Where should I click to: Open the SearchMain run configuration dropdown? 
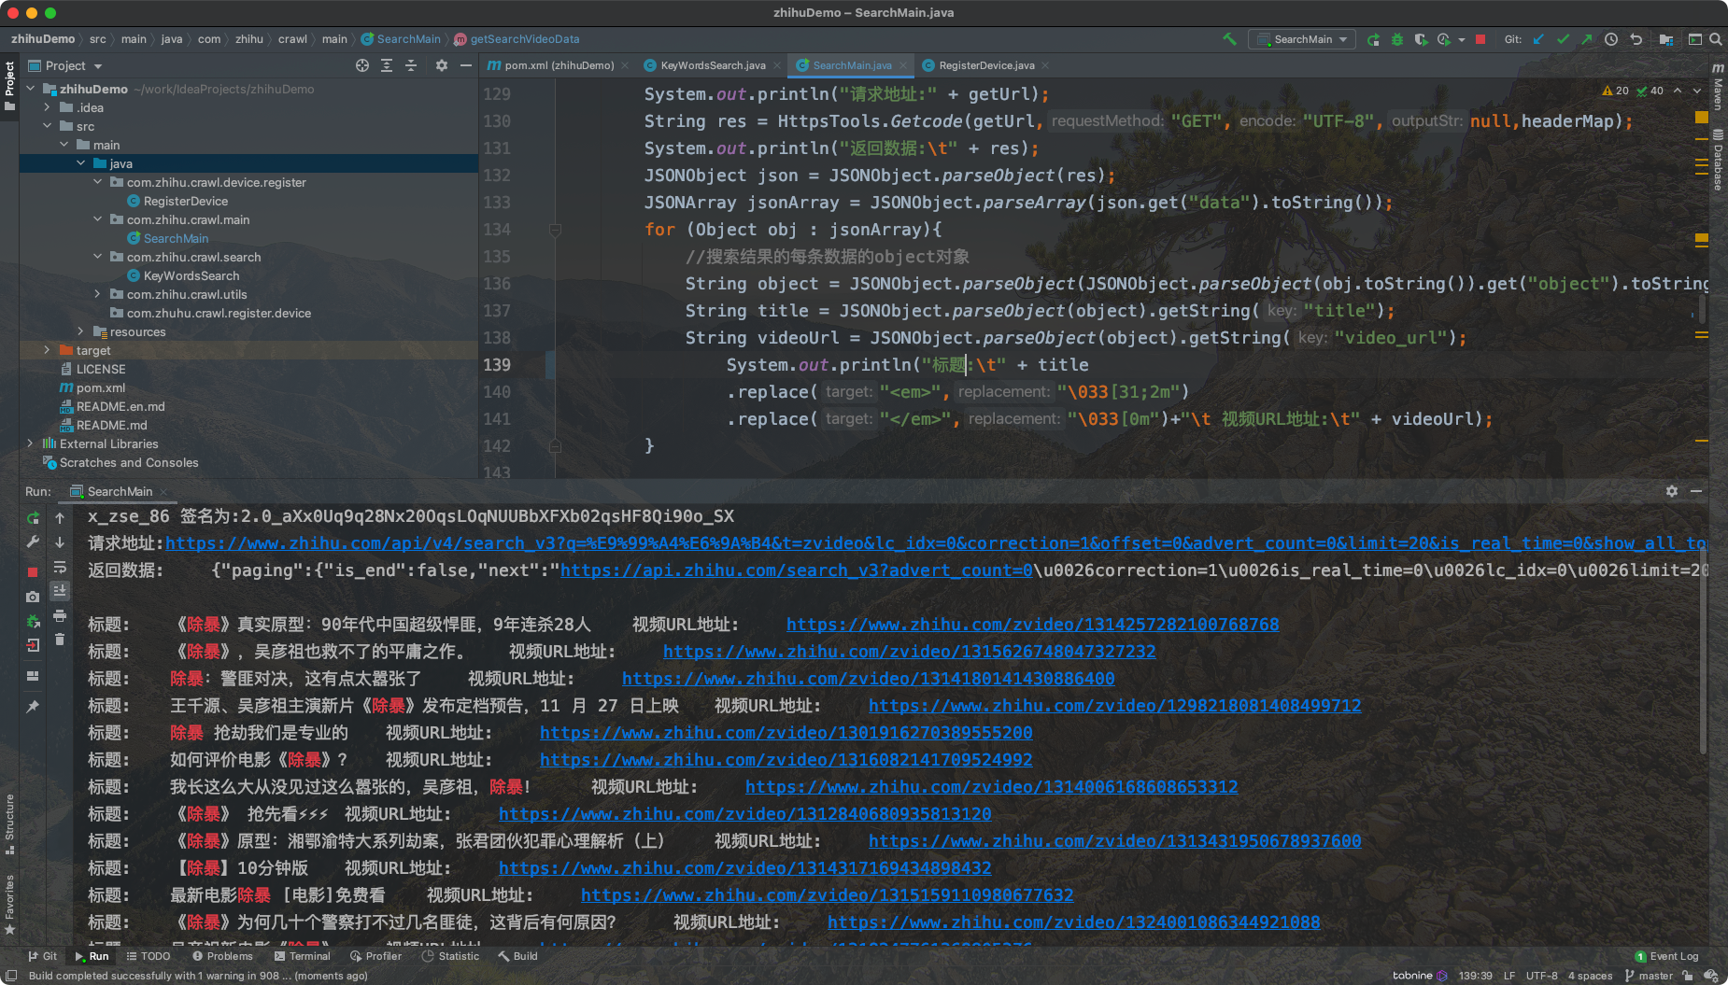click(1303, 39)
